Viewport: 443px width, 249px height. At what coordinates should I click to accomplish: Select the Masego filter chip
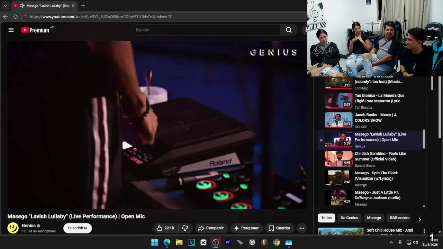click(x=374, y=218)
